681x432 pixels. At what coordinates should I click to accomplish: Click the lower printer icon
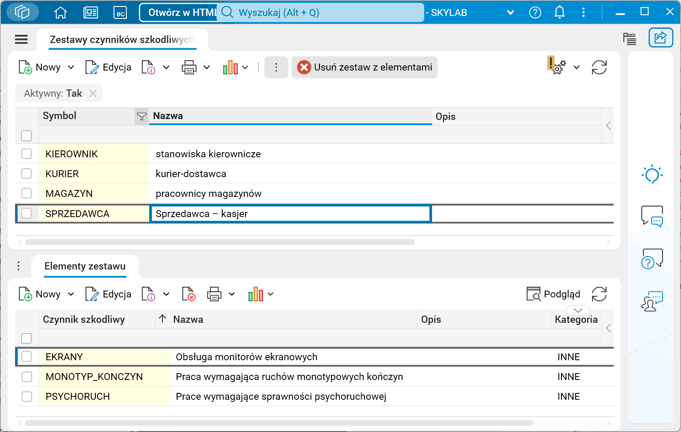[x=214, y=294]
